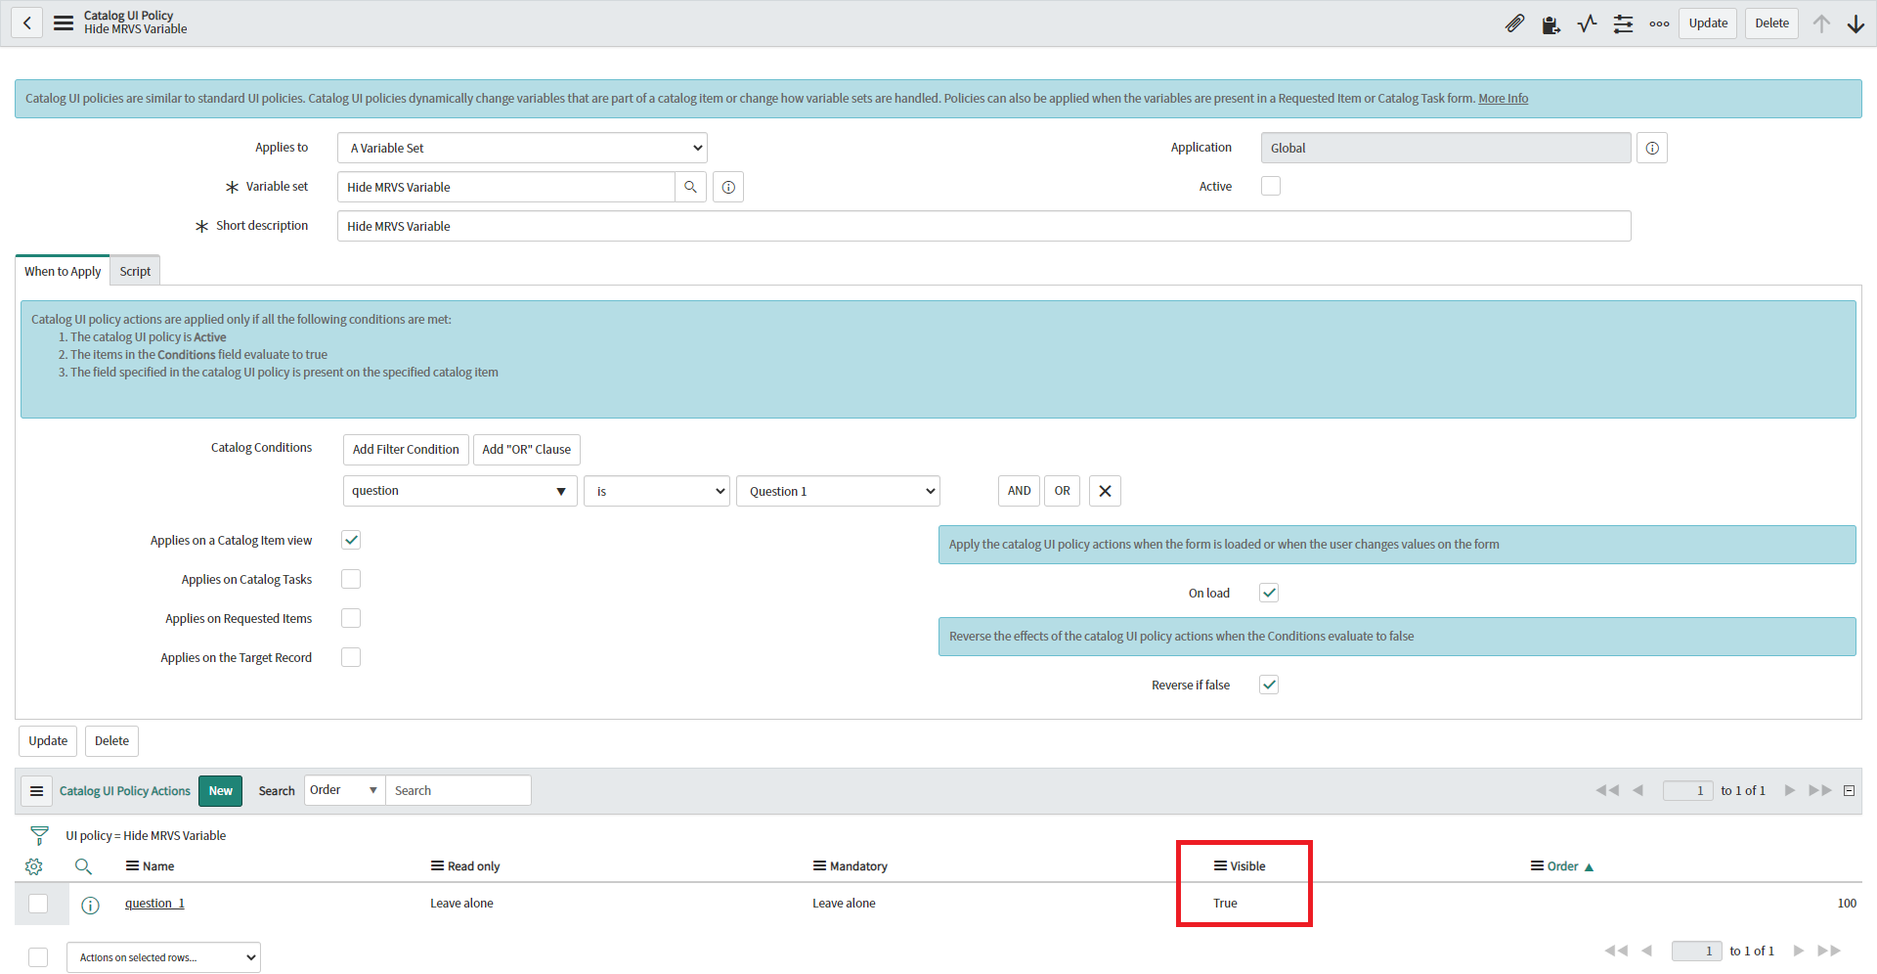Check Applies on Catalog Tasks
Screen dimensions: 1877x974
coord(351,578)
